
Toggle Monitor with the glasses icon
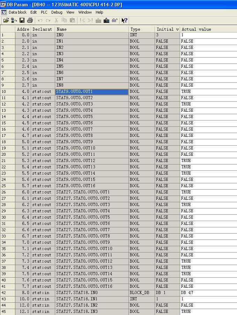click(115, 20)
